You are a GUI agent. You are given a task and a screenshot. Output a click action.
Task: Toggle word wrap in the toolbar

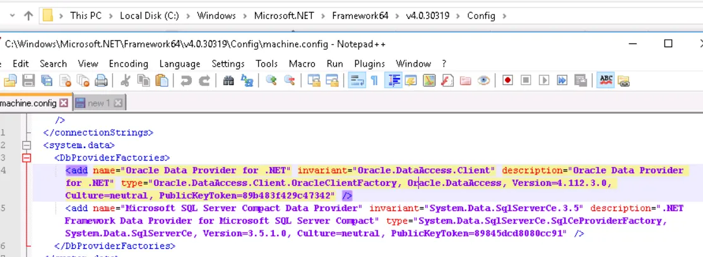[x=357, y=81]
